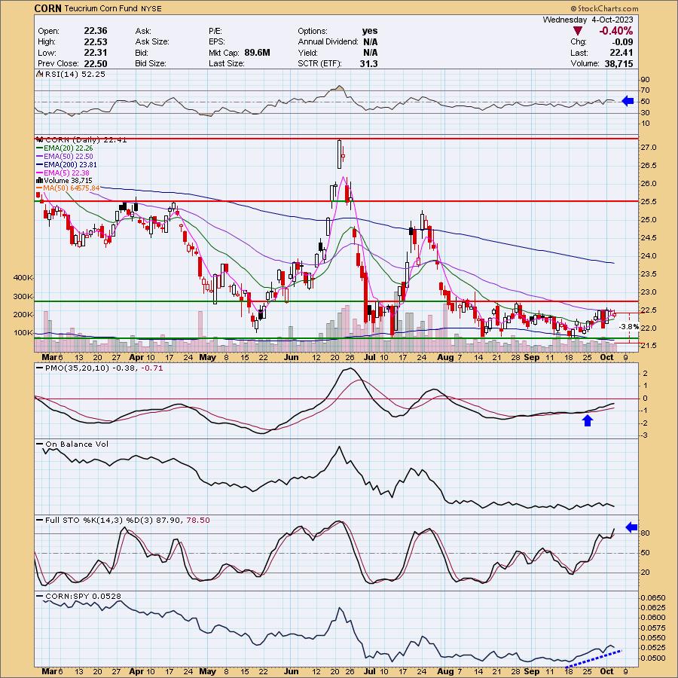This screenshot has height=678, width=678.
Task: Click the 25.5 price axis value
Action: point(648,202)
